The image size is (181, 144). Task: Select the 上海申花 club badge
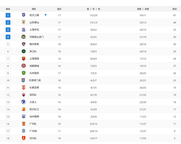[x=23, y=29]
